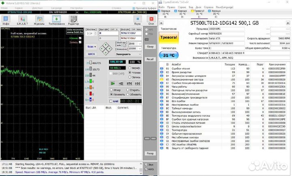Click the CUR button beside Start LBA
The width and height of the screenshot is (292, 176).
(112, 30)
